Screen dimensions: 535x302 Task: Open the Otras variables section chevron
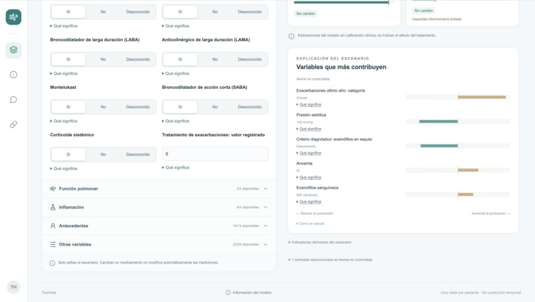(x=266, y=244)
